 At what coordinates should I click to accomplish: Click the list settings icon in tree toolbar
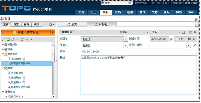click(x=13, y=40)
